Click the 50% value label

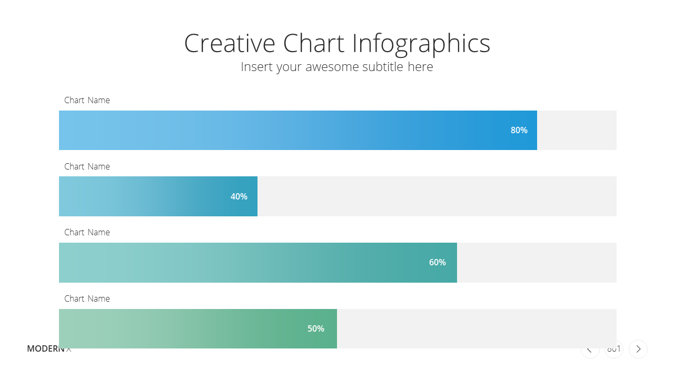click(x=316, y=328)
